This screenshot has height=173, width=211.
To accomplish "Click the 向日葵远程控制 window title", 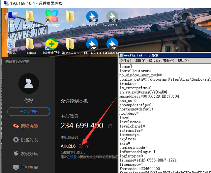I will click(x=17, y=62).
